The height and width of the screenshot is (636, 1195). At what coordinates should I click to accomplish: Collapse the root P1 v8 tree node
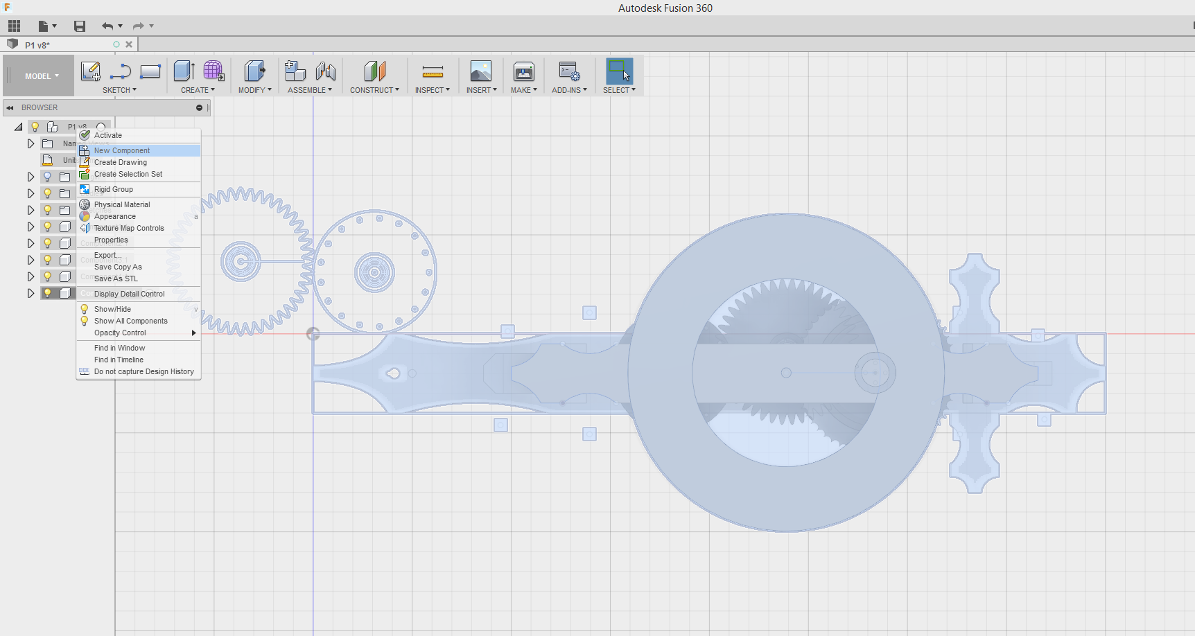[19, 127]
